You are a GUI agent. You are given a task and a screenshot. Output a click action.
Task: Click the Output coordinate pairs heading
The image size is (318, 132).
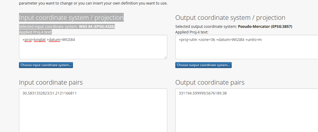click(x=210, y=82)
